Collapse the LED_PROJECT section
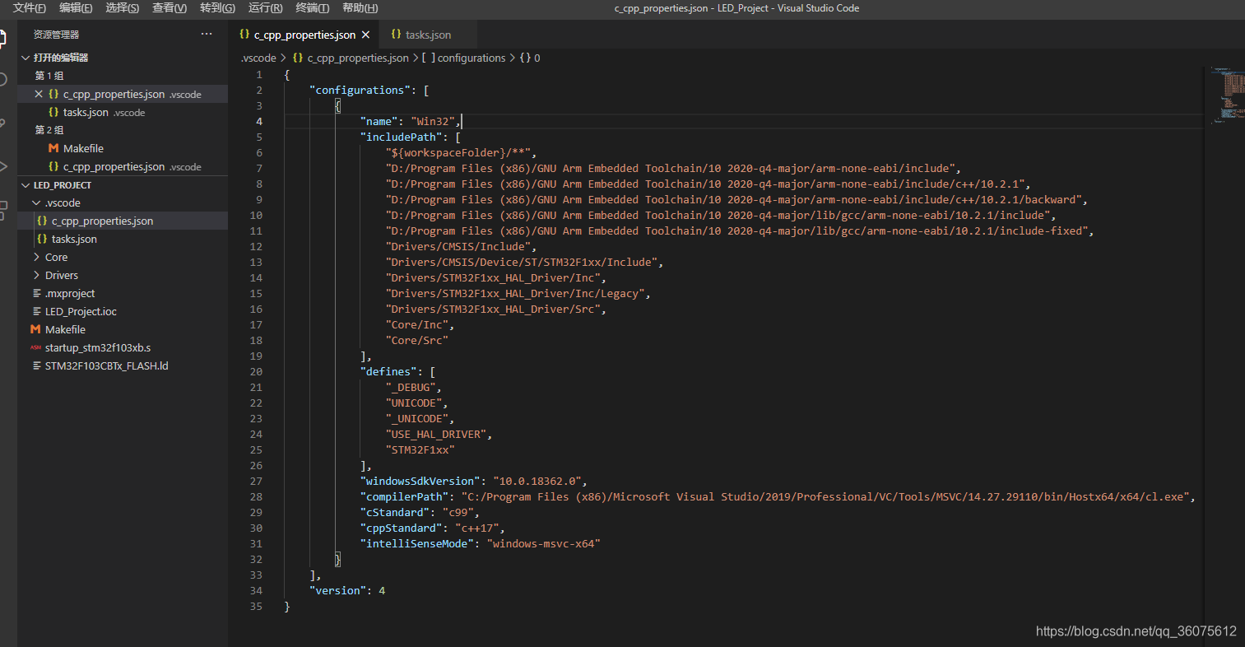This screenshot has height=647, width=1245. pyautogui.click(x=26, y=185)
